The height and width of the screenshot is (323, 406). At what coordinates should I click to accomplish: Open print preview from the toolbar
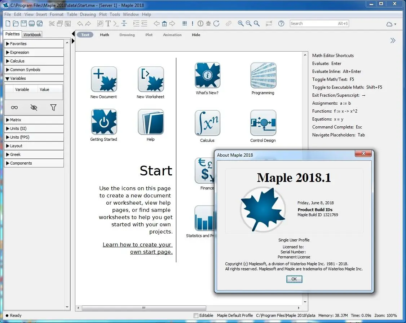click(x=40, y=23)
